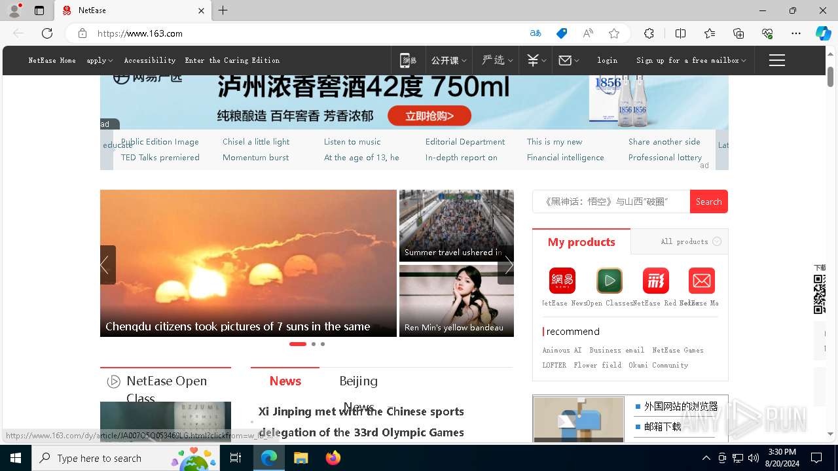The image size is (838, 471).
Task: Select the My products tab
Action: pos(581,241)
